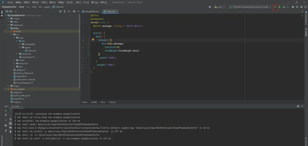Open the 编辑(E) menu
Image resolution: width=308 pixels, height=146 pixels.
[19, 2]
